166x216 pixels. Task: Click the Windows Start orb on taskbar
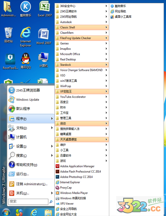pyautogui.click(x=6, y=212)
